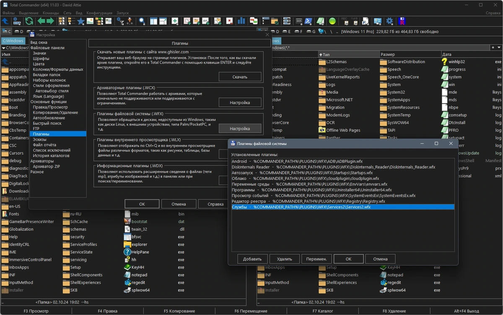The image size is (503, 315).
Task: Select the C:\Windows tab of left panel
Action: 13,41
